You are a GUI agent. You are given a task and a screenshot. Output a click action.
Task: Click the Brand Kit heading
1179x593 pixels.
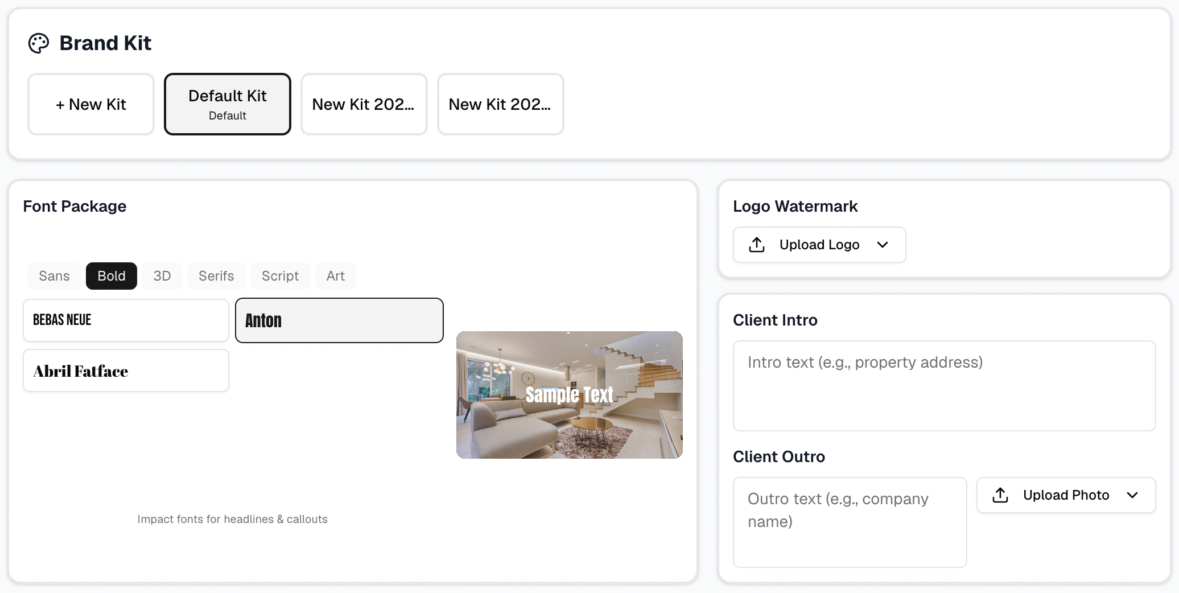(105, 43)
